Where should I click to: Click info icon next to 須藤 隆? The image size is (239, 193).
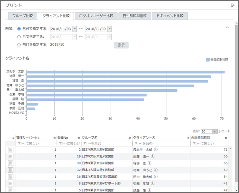pyautogui.click(x=150, y=190)
